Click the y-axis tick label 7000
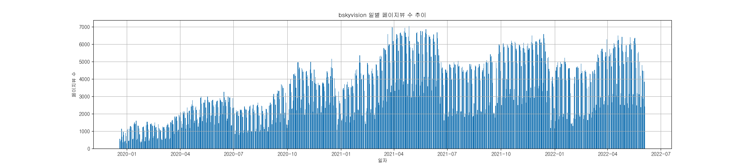746x167 pixels. click(84, 27)
